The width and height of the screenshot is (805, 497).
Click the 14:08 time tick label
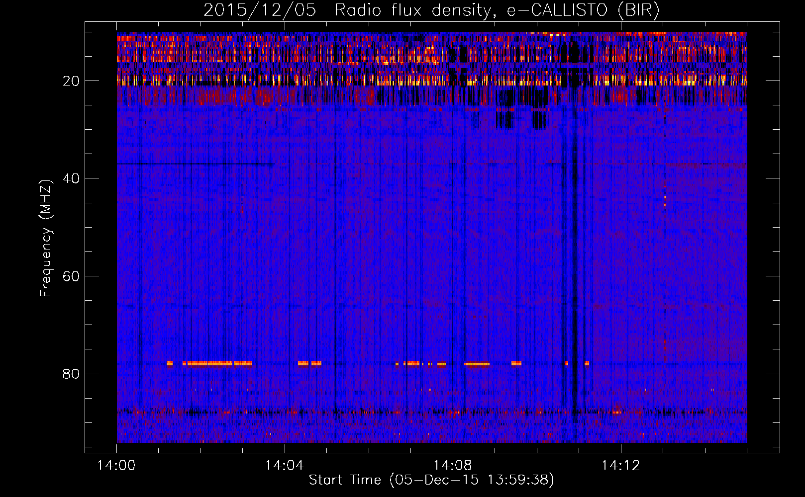453,466
